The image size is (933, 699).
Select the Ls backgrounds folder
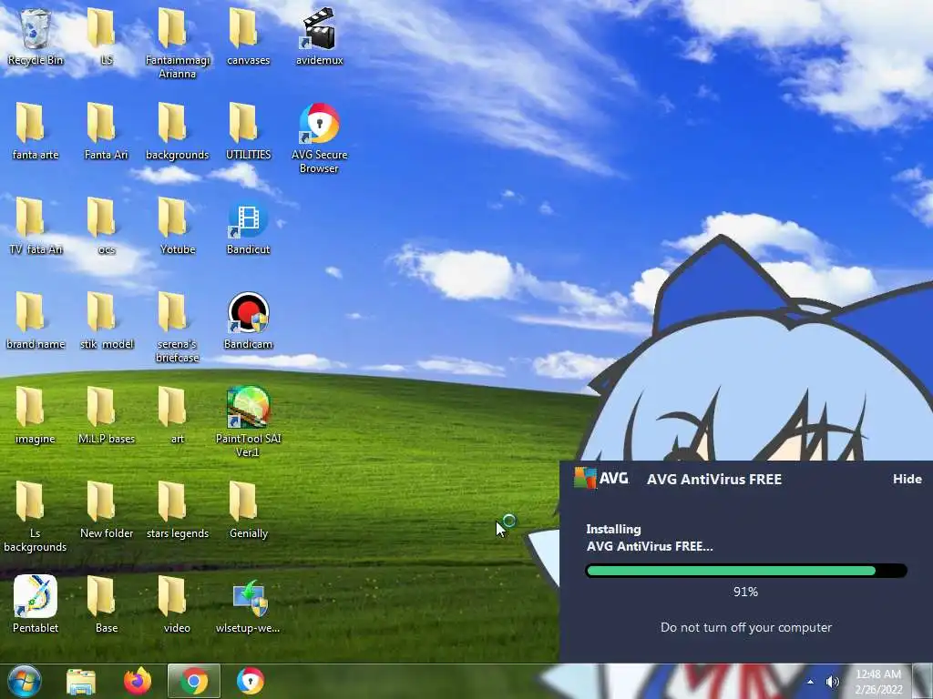[x=36, y=516]
